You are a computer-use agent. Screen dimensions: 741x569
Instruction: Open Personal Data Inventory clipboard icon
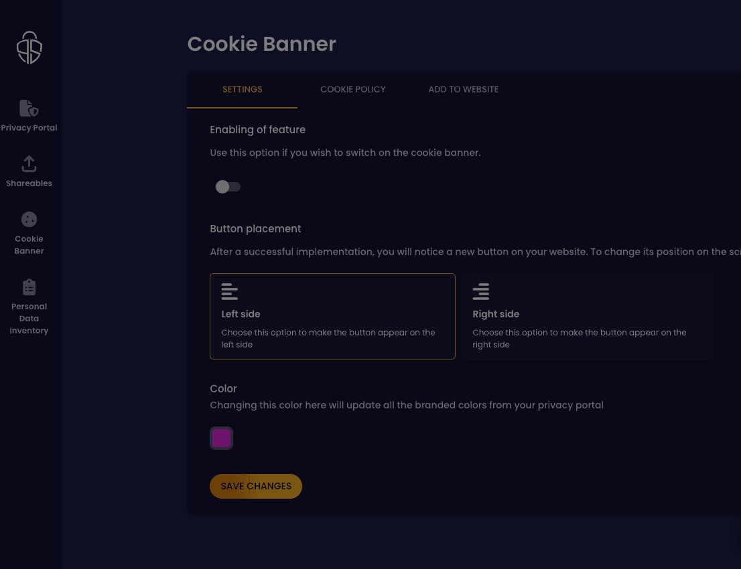coord(29,287)
